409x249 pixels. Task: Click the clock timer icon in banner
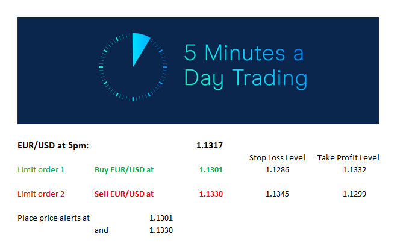click(133, 67)
